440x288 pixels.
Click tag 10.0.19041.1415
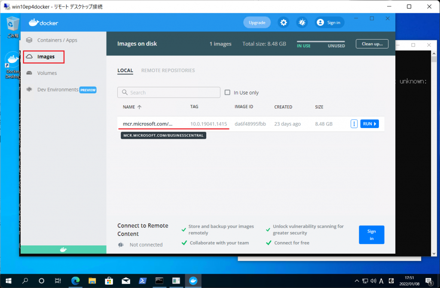coord(208,124)
